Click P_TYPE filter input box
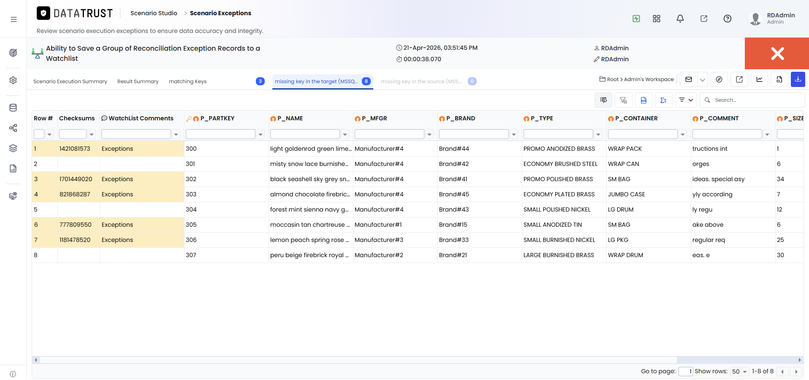The width and height of the screenshot is (809, 380). point(558,134)
